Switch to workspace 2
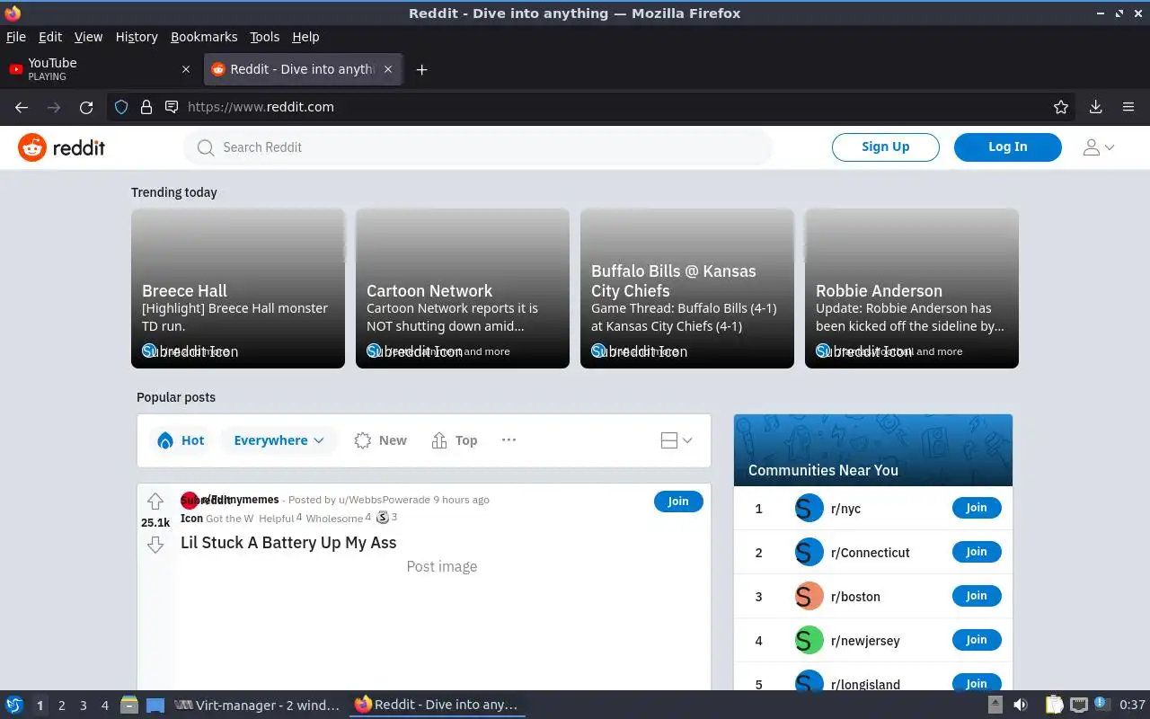This screenshot has width=1150, height=719. [61, 706]
